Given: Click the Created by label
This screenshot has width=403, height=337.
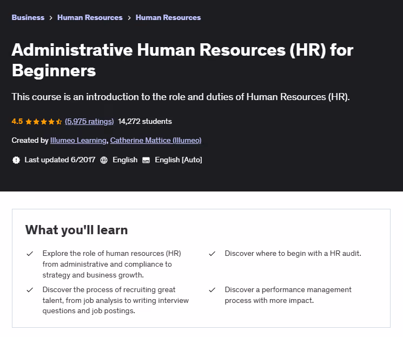Looking at the screenshot, I should pos(30,140).
